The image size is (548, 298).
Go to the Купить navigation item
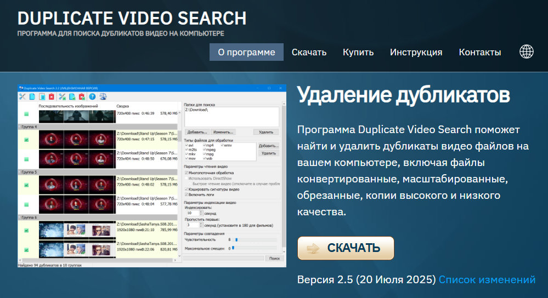click(x=358, y=52)
